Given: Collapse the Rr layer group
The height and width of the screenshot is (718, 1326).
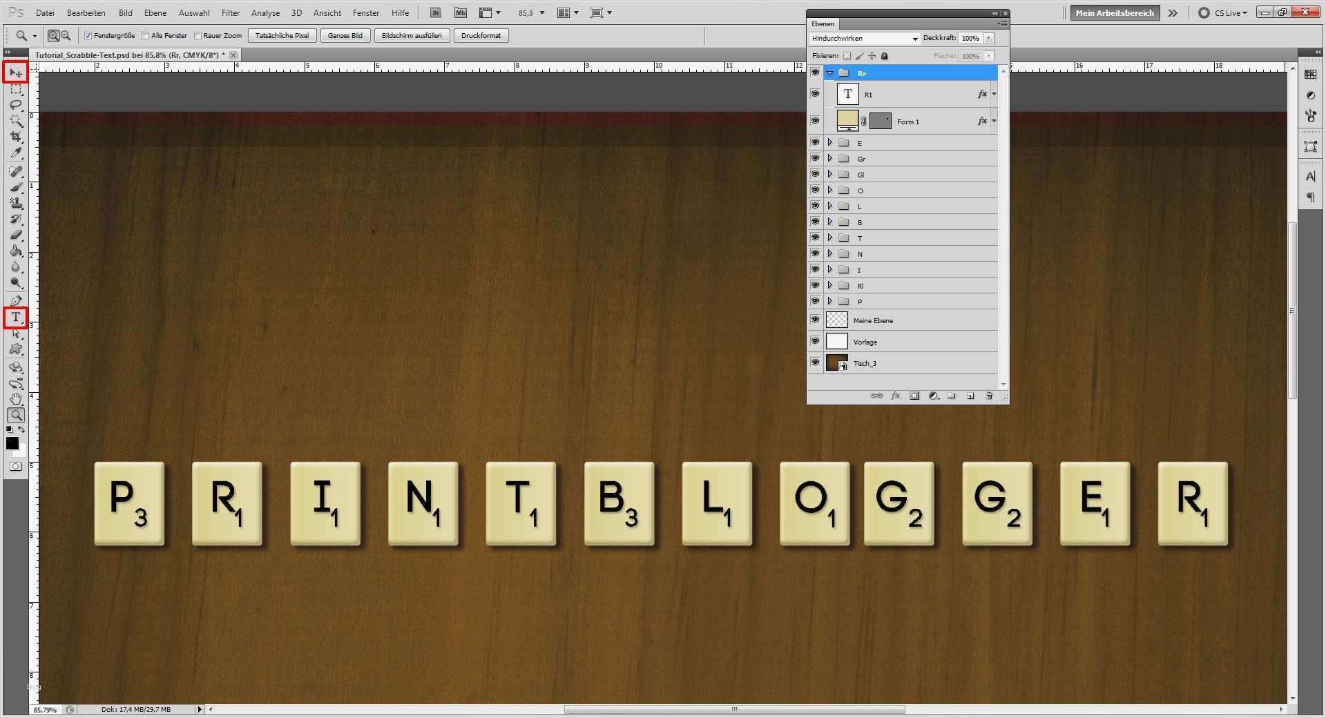Looking at the screenshot, I should tap(830, 72).
